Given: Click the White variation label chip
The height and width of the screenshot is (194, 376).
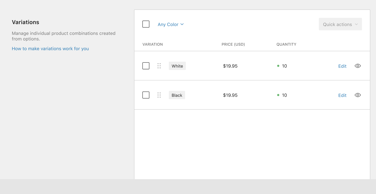Looking at the screenshot, I should [x=177, y=66].
